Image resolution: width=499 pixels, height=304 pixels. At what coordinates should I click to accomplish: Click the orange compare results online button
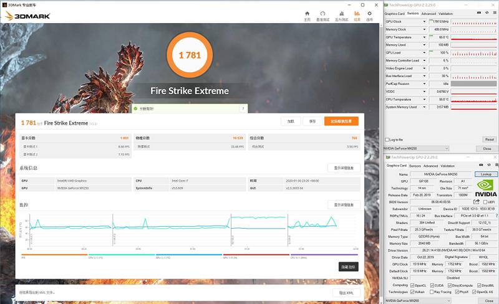341,121
